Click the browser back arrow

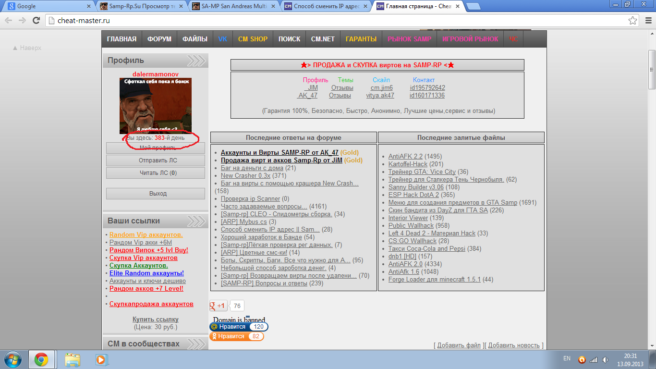[x=9, y=21]
